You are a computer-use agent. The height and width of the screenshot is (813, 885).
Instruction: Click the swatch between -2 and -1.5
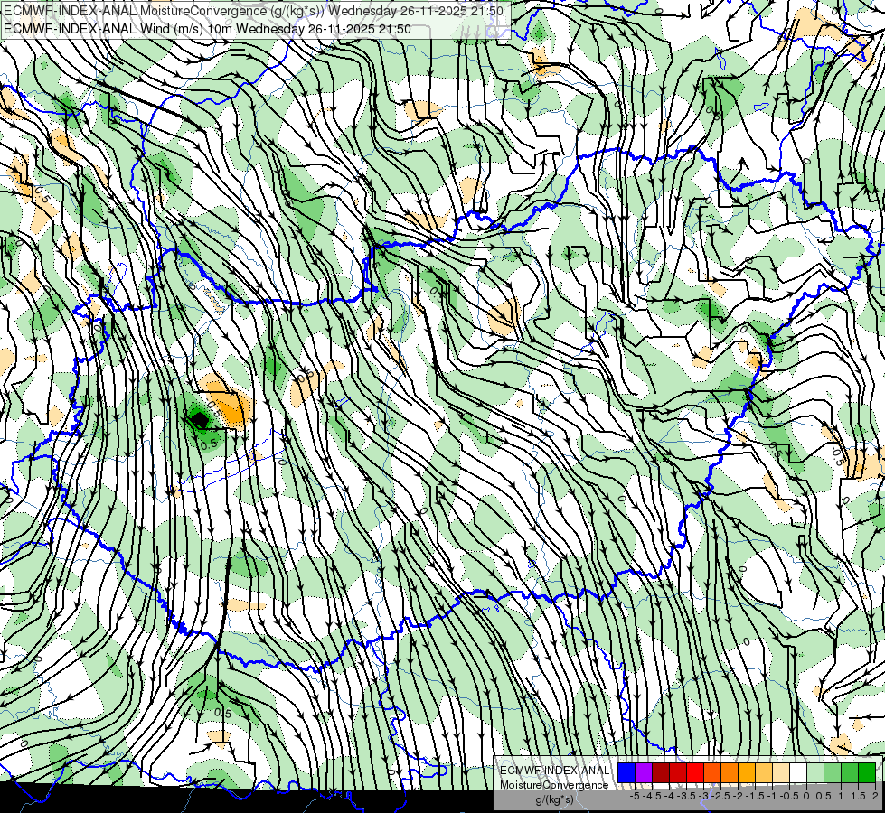pyautogui.click(x=747, y=772)
